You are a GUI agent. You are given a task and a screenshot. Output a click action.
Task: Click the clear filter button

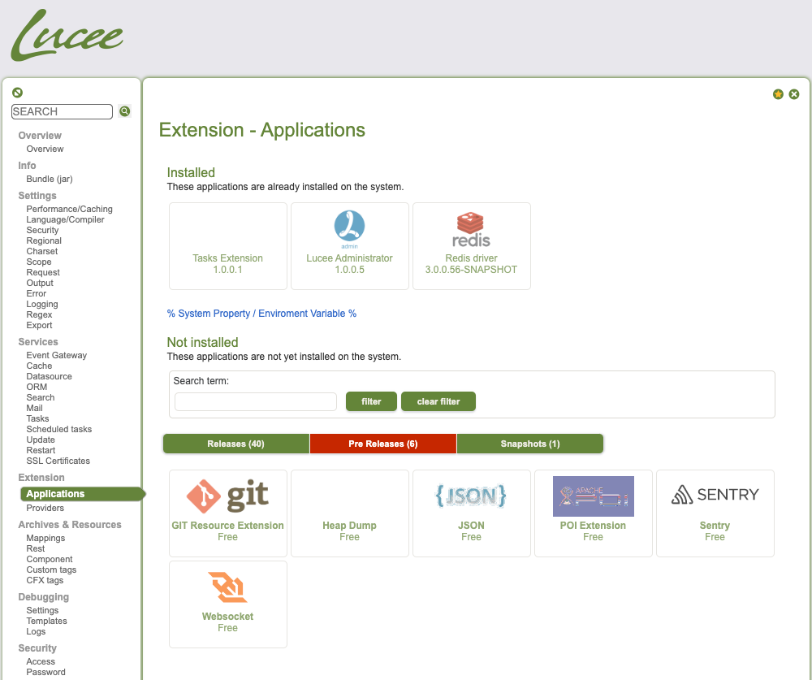coord(438,401)
